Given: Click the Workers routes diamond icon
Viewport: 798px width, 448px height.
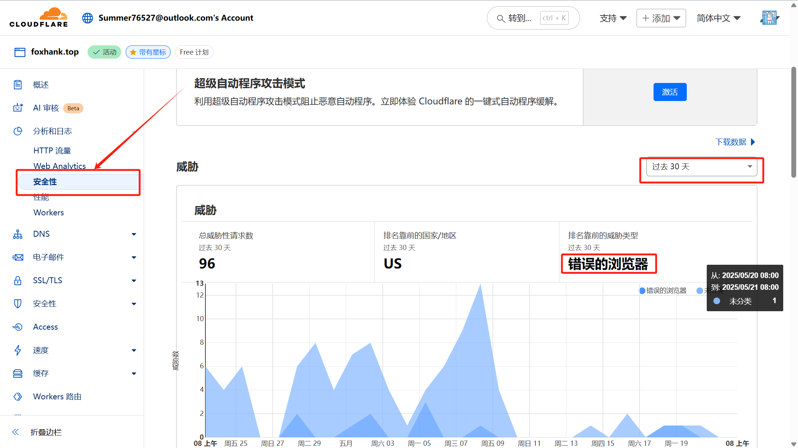Looking at the screenshot, I should click(18, 397).
